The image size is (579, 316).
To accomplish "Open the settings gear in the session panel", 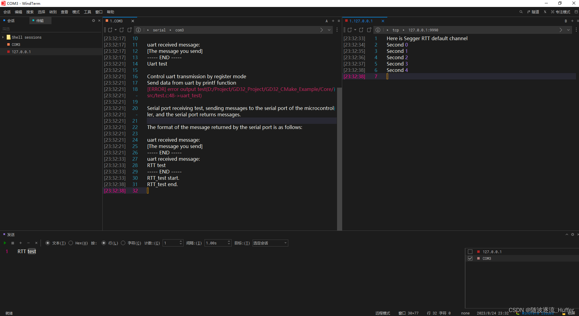I will pyautogui.click(x=94, y=21).
